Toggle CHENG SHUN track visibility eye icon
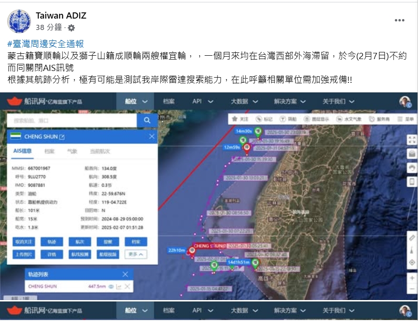Viewport: 418px width, 321px height. (x=111, y=286)
